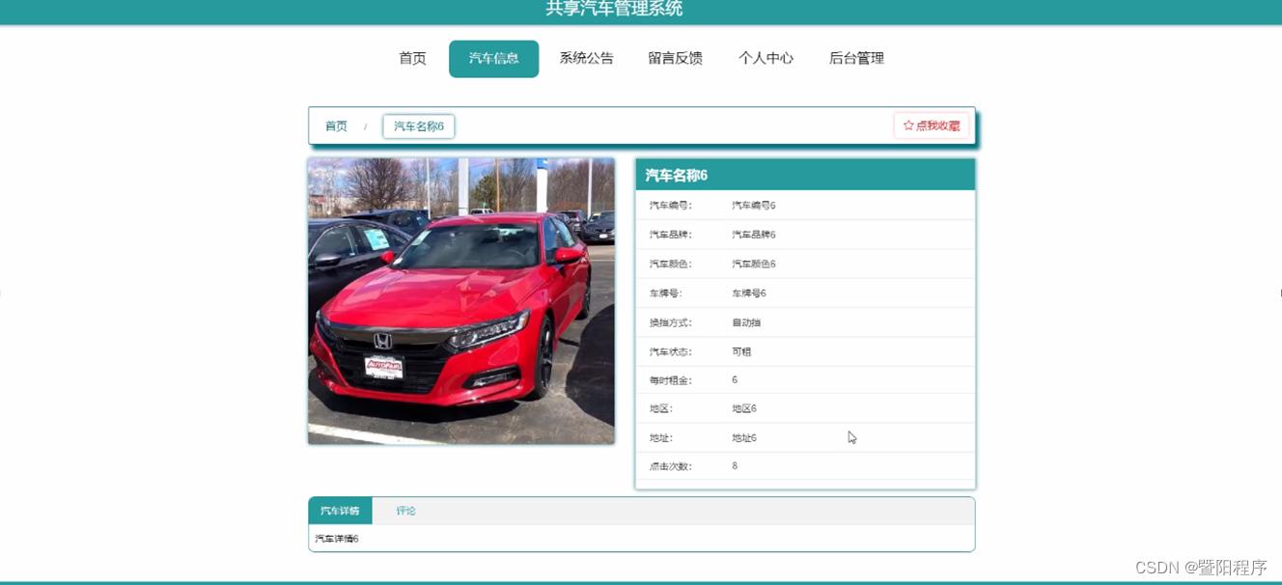The height and width of the screenshot is (585, 1282).
Task: Click the 汽车名称6 breadcrumb item
Action: click(419, 126)
